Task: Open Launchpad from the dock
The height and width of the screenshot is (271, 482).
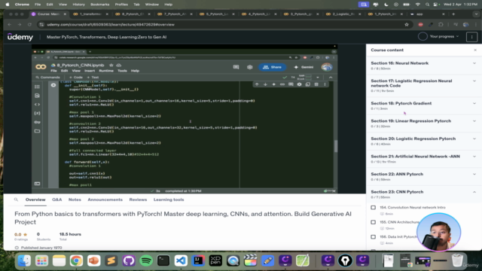Action: coord(41,260)
